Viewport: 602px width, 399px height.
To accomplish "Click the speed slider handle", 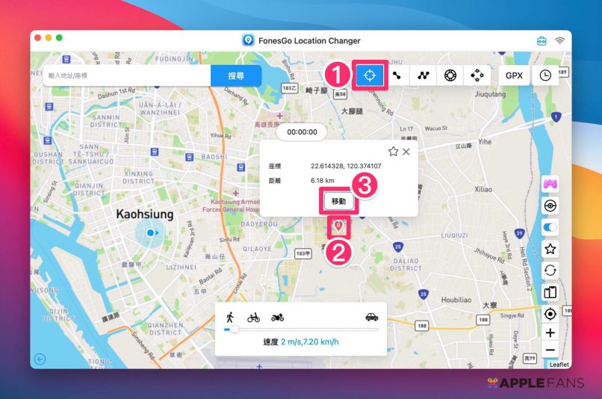I will pos(234,329).
